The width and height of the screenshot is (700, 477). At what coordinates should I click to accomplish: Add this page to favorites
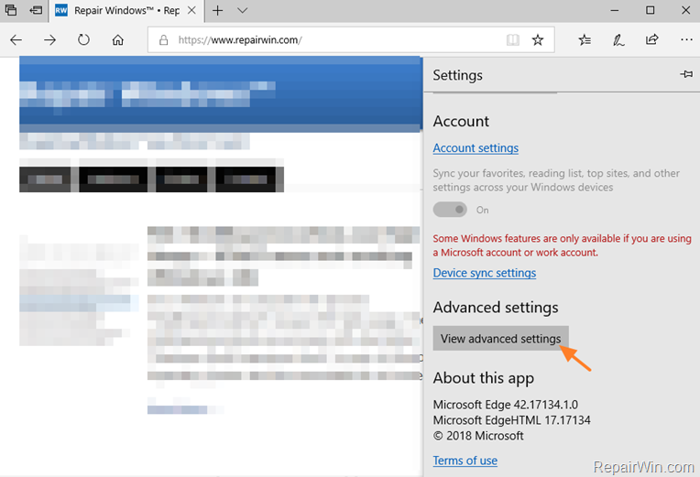[538, 40]
